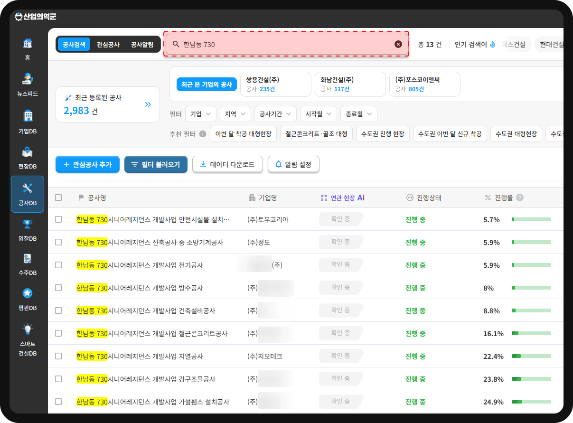Apply 철근콘크리트·골조 대형 filter
The height and width of the screenshot is (423, 573).
(316, 134)
